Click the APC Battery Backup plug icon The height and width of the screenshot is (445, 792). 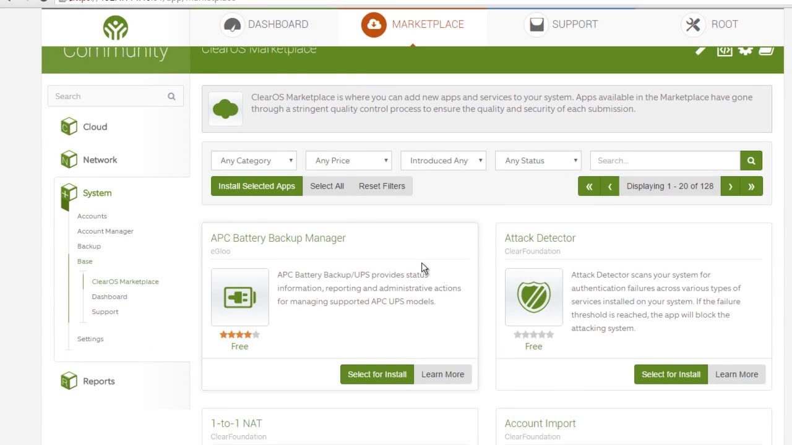240,297
